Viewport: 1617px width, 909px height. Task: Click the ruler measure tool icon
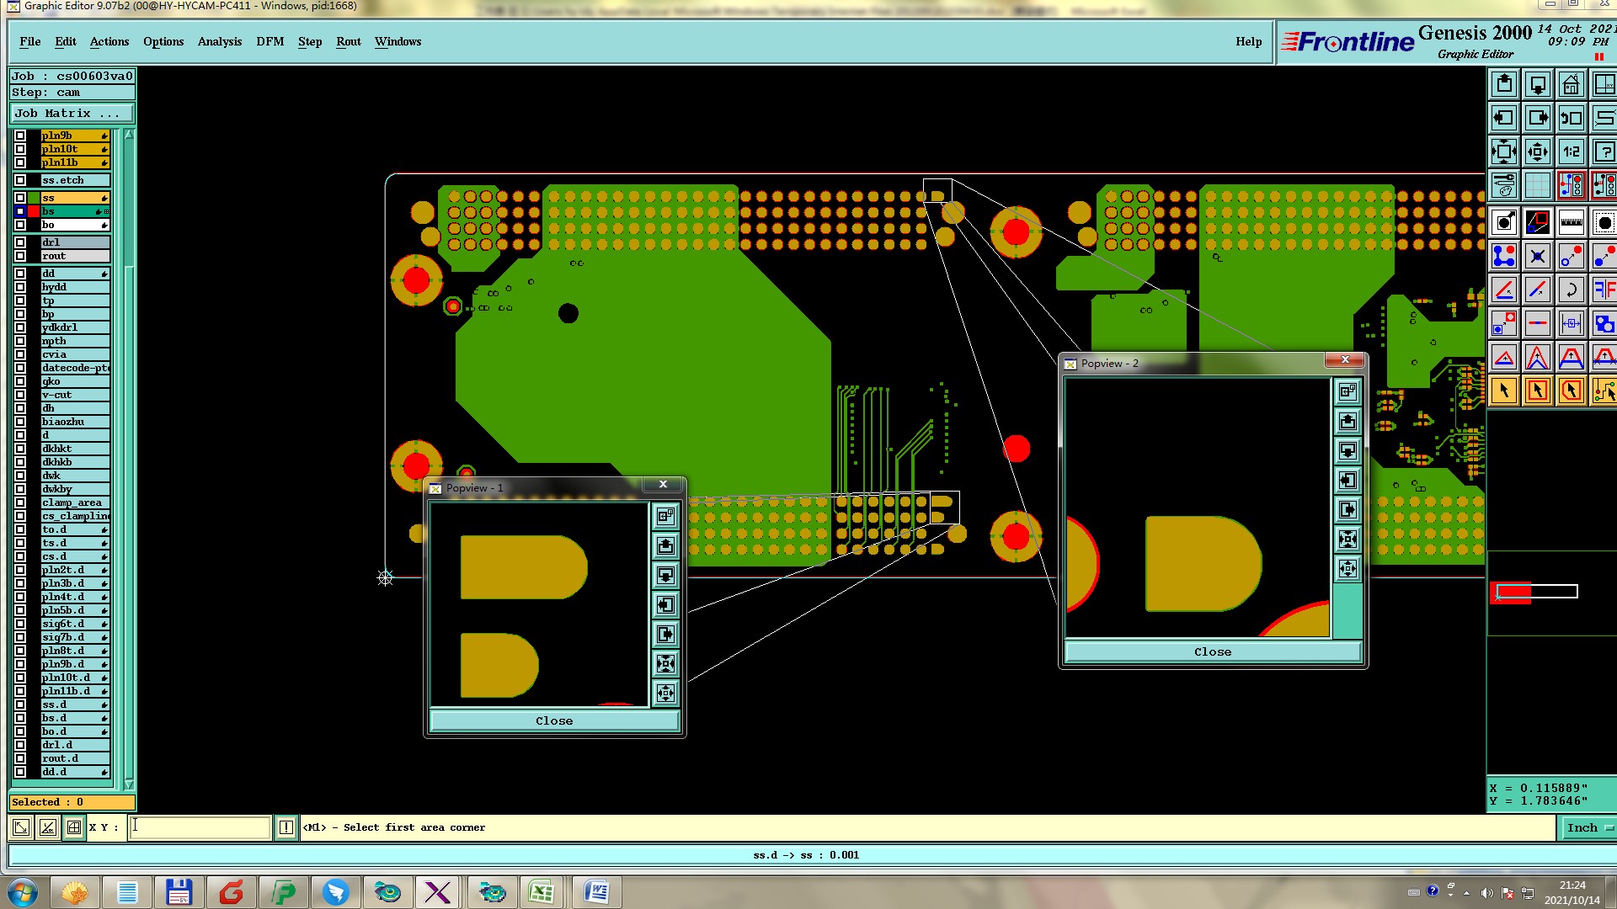click(1571, 223)
